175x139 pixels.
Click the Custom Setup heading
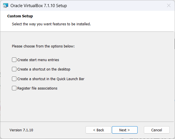point(20,16)
